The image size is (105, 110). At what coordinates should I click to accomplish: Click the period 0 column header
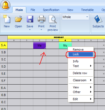tap(14, 40)
